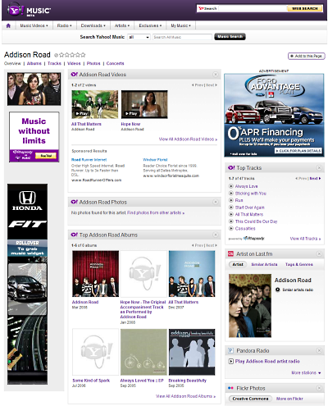This screenshot has width=328, height=406.
Task: Switch to the Concerts tab
Action: pos(115,63)
